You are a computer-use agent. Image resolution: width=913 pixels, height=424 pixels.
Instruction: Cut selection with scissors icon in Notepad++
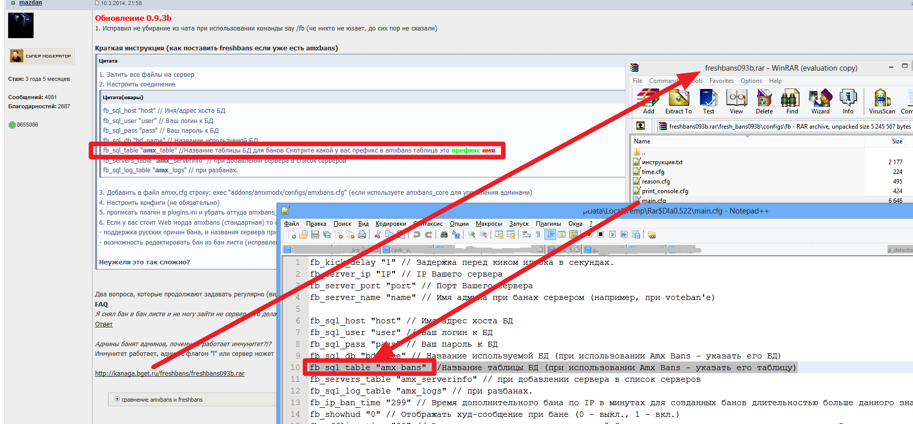377,234
